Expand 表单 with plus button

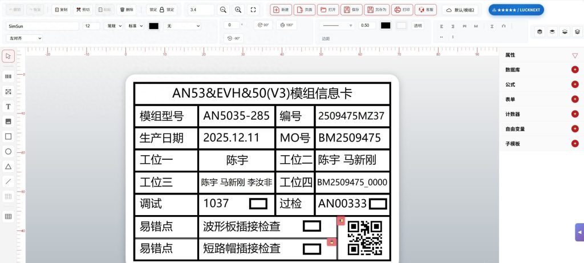575,99
